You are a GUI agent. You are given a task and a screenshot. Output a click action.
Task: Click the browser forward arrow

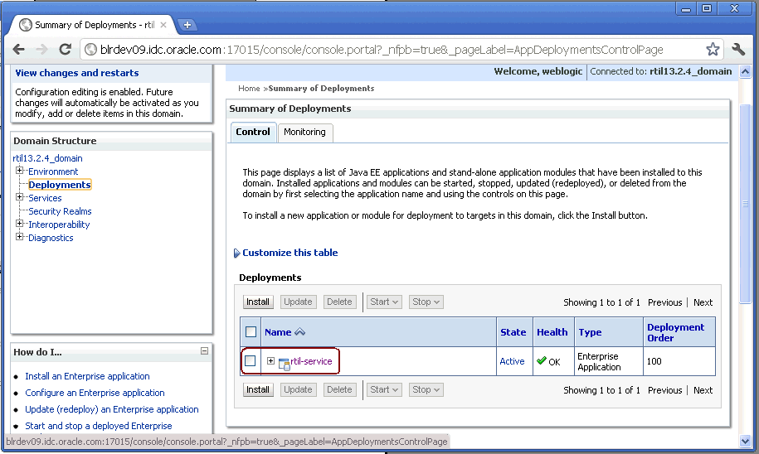point(42,50)
